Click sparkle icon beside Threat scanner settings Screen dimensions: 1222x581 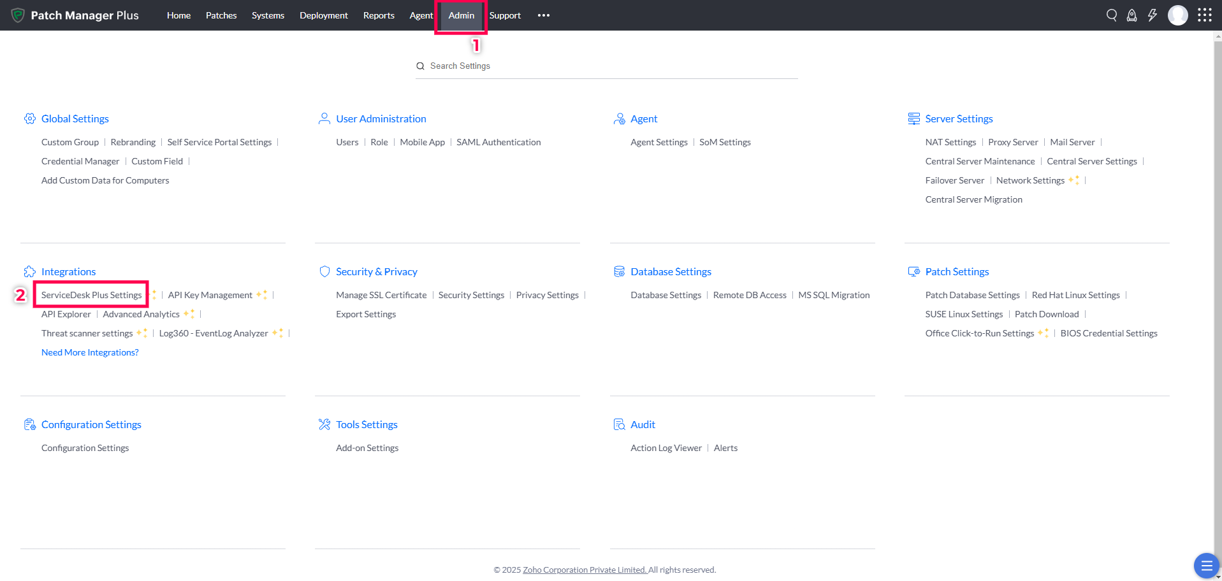(x=142, y=333)
